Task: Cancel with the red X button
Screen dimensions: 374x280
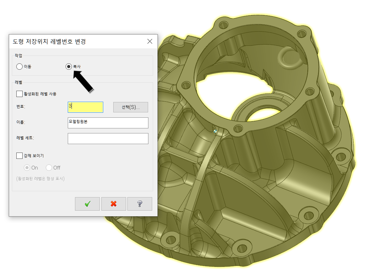Action: click(x=114, y=204)
